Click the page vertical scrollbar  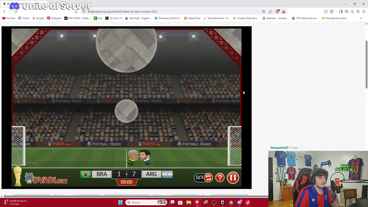tap(366, 65)
